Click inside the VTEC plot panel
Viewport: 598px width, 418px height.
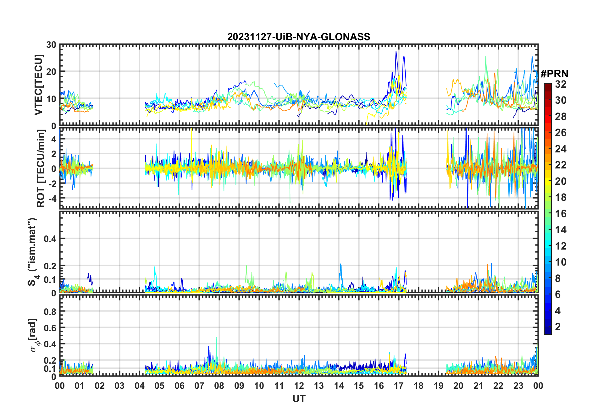(299, 85)
